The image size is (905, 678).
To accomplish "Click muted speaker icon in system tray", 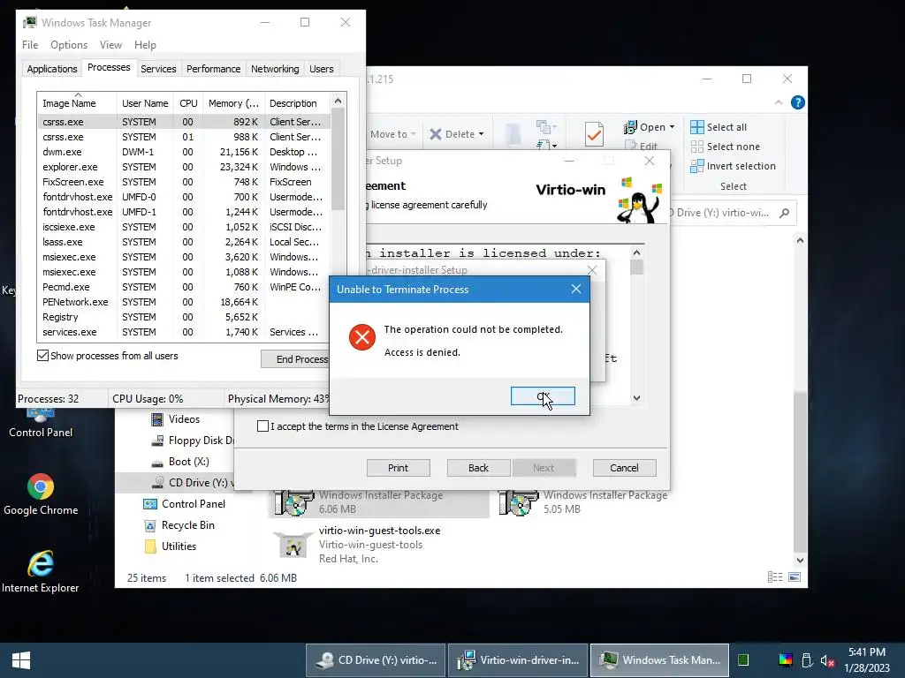I will click(827, 660).
